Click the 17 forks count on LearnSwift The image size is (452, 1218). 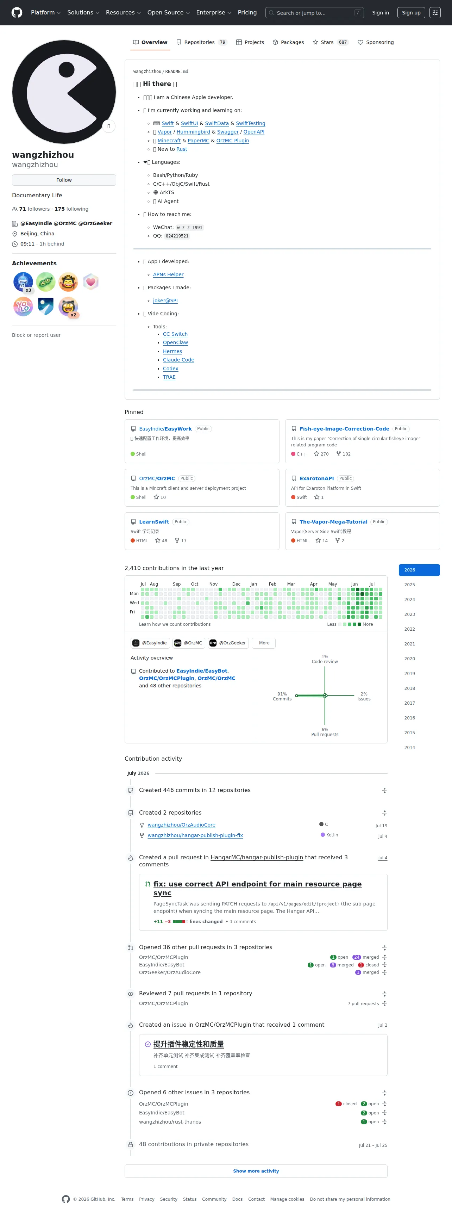point(181,540)
